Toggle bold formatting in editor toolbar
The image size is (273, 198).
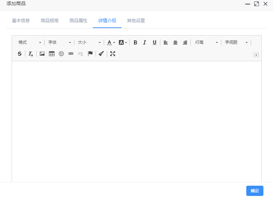[x=135, y=42]
